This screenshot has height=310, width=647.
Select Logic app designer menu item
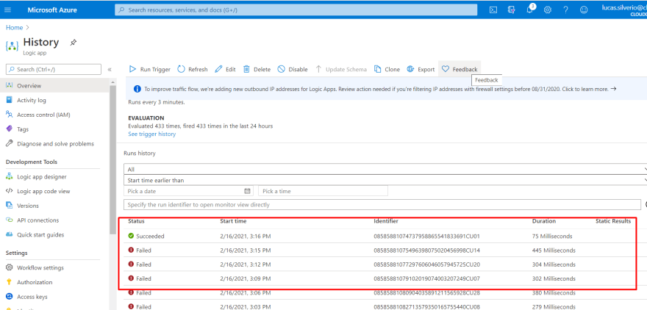point(41,176)
